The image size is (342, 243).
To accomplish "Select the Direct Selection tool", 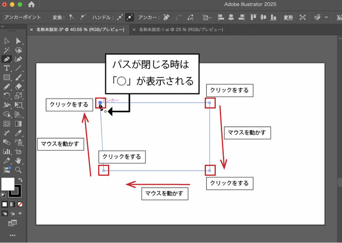I will [x=19, y=41].
